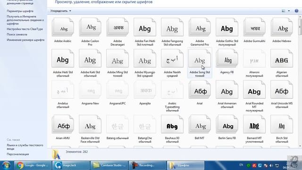Viewport: 302px width, 170px height.
Task: Switch to magiclack taskbar button
Action: [x=71, y=165]
